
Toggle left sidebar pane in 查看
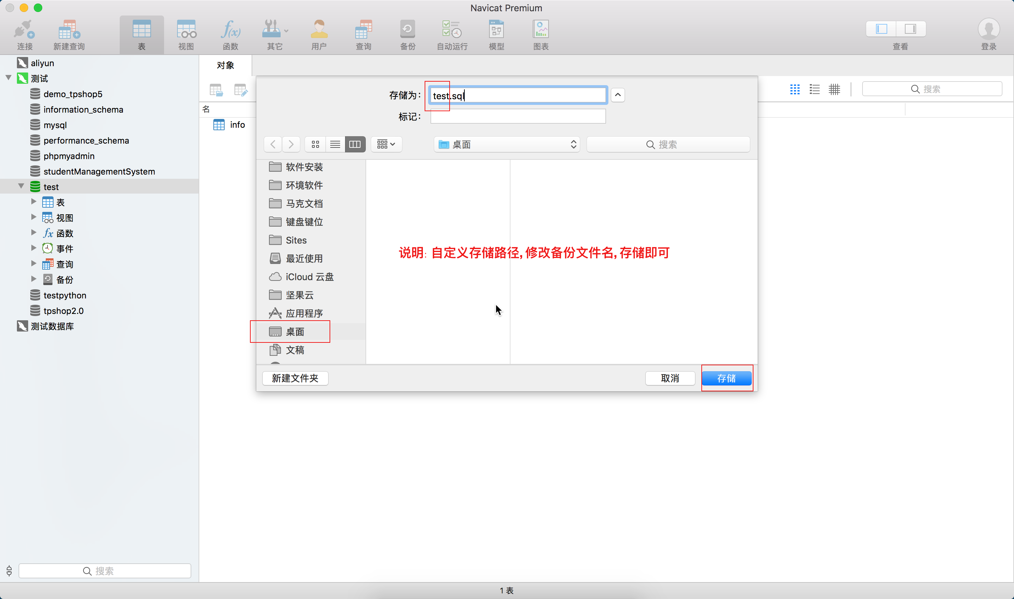(x=881, y=29)
